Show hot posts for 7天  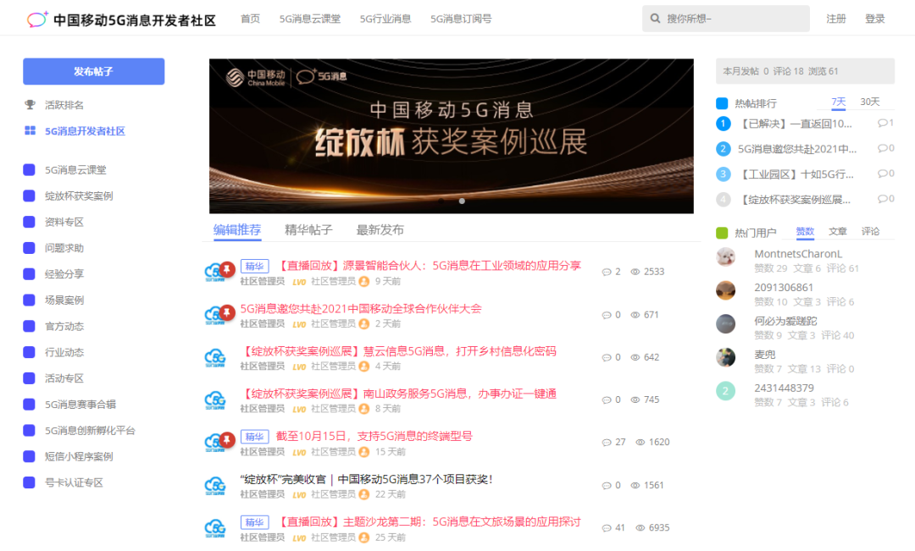point(839,102)
